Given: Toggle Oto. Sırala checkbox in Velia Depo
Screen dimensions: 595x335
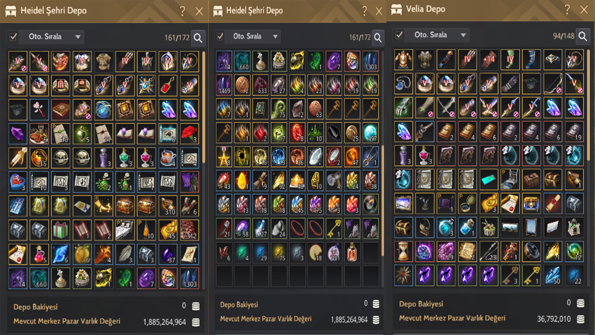Looking at the screenshot, I should tap(399, 35).
